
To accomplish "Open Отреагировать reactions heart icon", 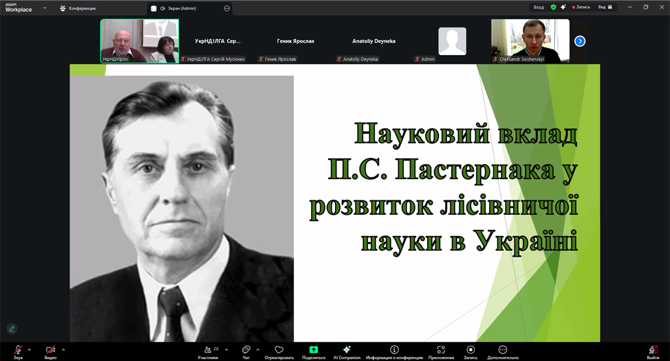I will coord(279,351).
